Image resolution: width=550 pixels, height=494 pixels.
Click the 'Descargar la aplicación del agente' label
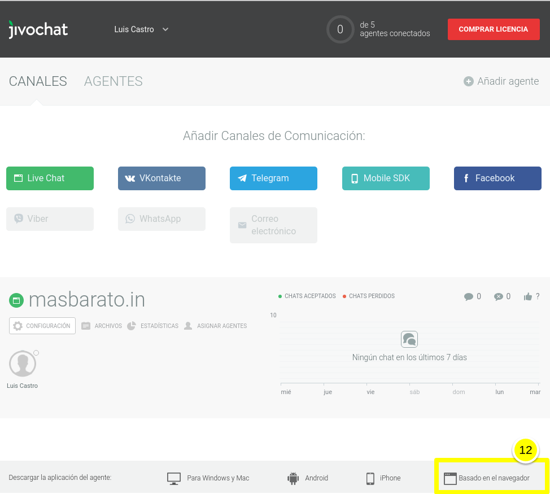(60, 478)
